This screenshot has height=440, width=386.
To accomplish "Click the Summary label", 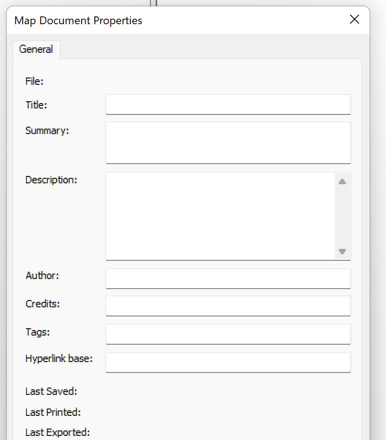I will pos(47,130).
